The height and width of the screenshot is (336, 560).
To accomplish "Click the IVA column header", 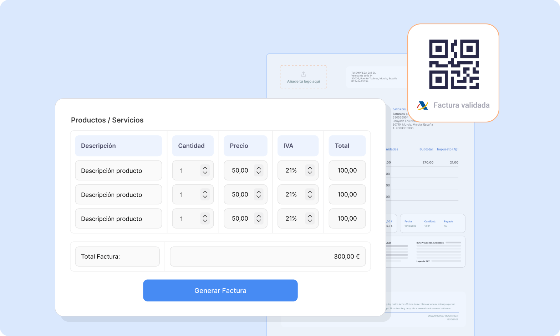I will (297, 146).
